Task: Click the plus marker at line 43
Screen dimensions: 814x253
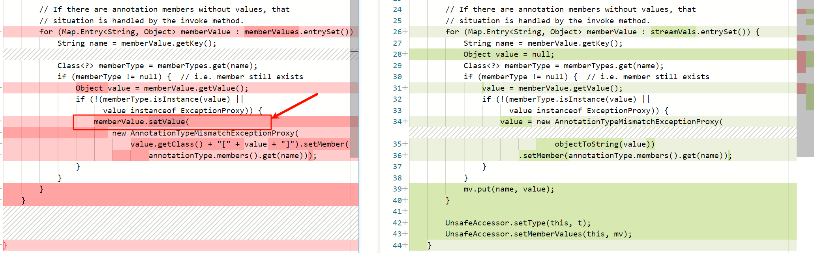Action: (405, 234)
